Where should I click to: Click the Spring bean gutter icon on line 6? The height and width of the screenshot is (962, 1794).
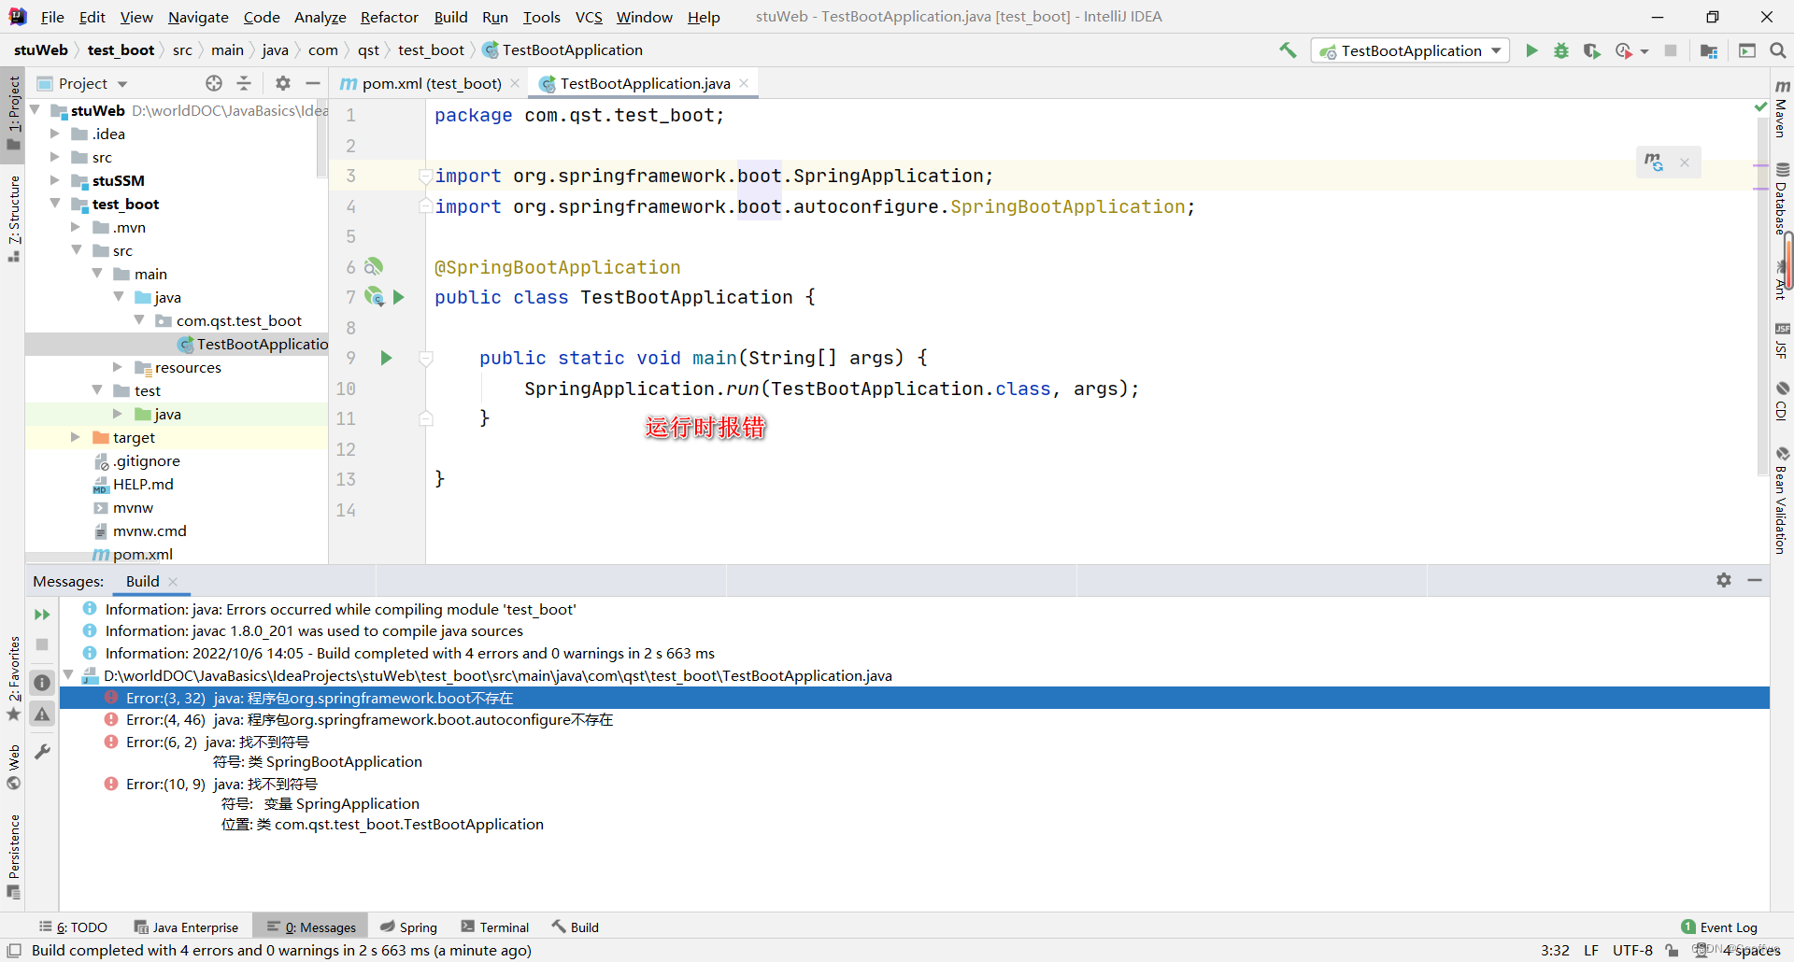[374, 267]
